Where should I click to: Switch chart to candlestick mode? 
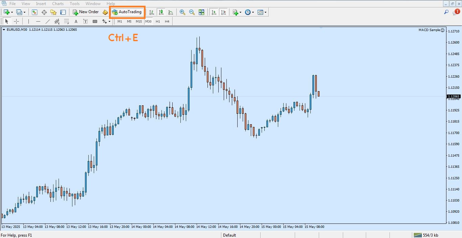161,12
